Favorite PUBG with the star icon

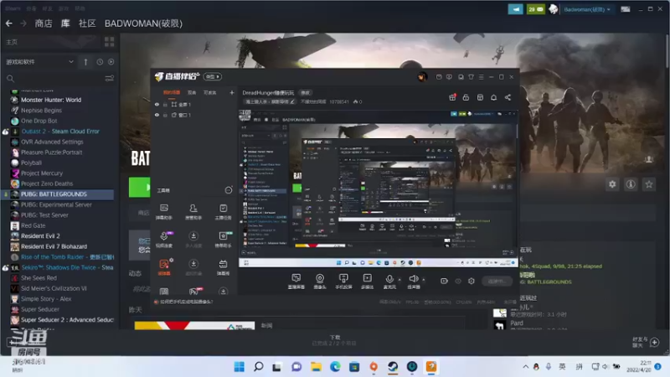coord(649,184)
